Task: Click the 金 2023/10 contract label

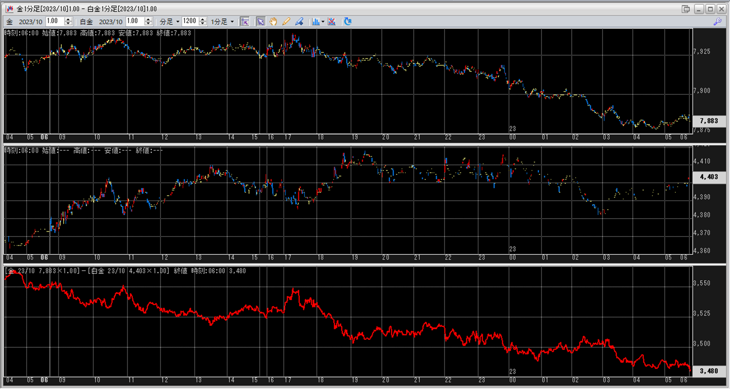Action: click(x=30, y=22)
